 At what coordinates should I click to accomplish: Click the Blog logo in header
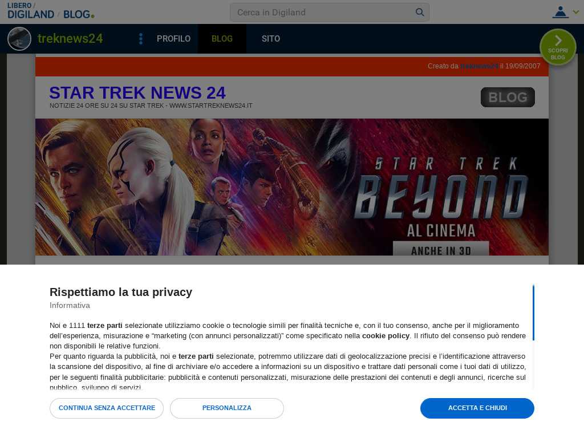(x=79, y=14)
